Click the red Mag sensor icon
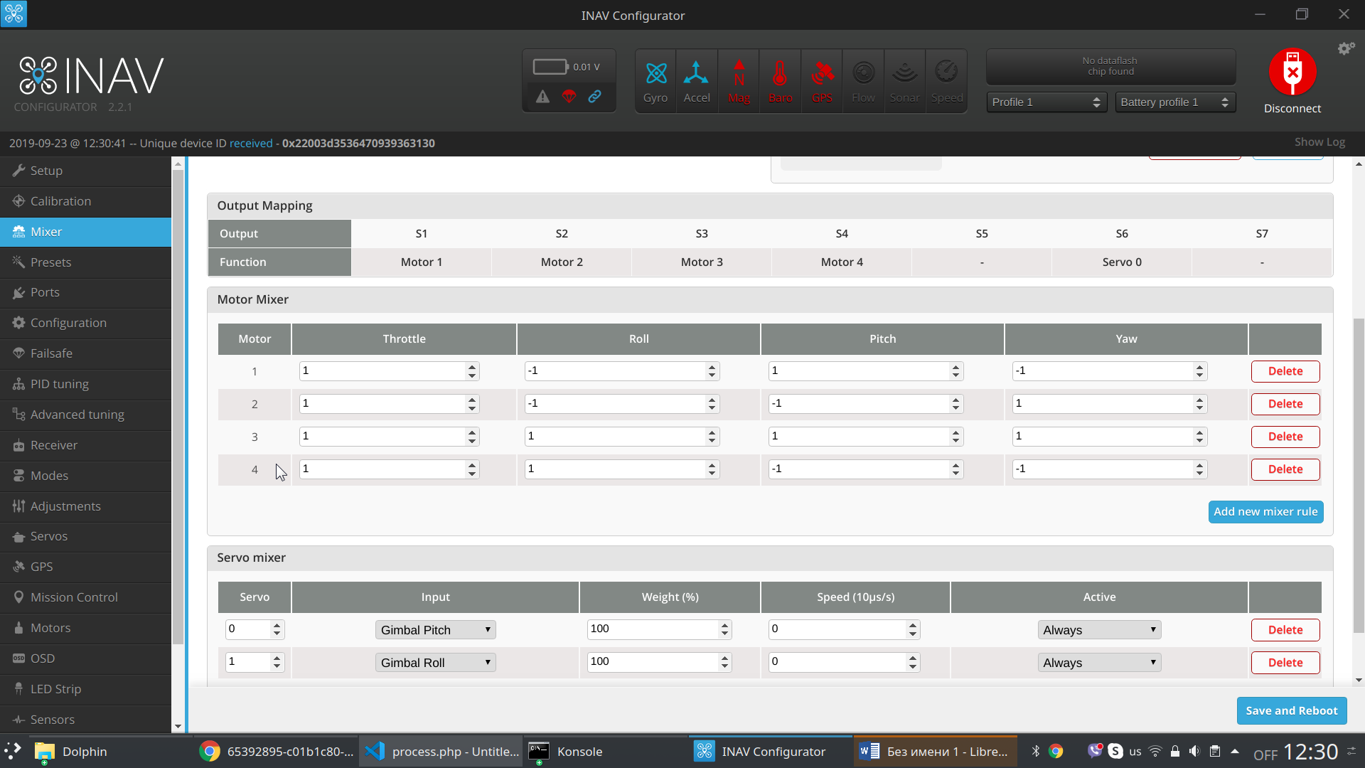 (x=738, y=80)
